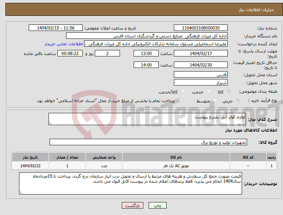Select the متوسط purchase type radio
The image size is (283, 215).
coord(215,100)
